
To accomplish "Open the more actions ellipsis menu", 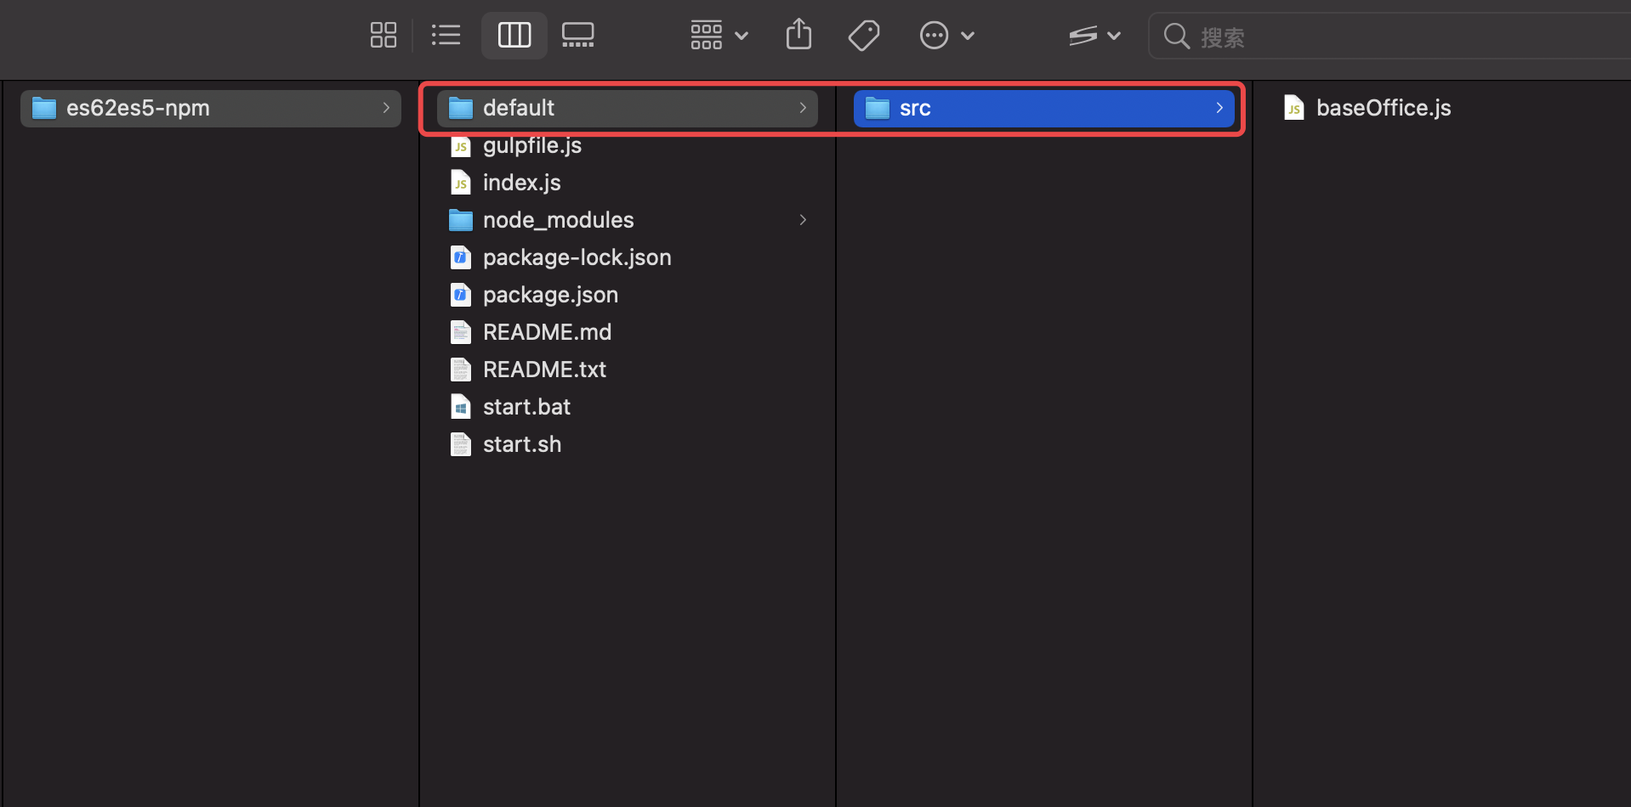I will (x=946, y=36).
